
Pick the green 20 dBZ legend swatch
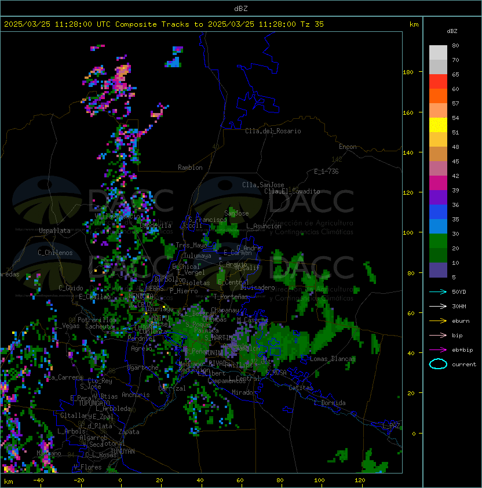pos(438,241)
